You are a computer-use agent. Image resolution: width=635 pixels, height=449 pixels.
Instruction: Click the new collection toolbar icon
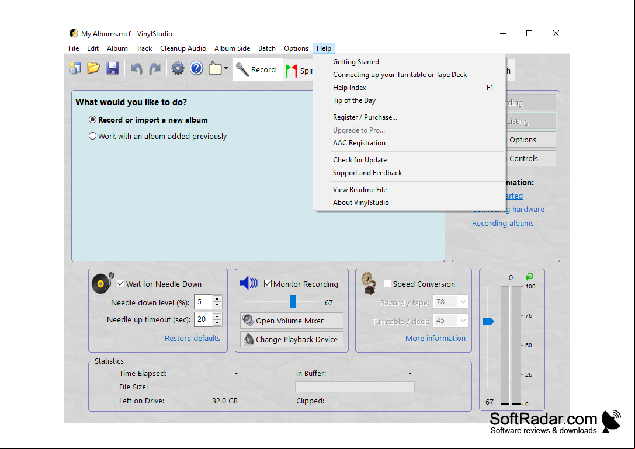click(x=75, y=68)
